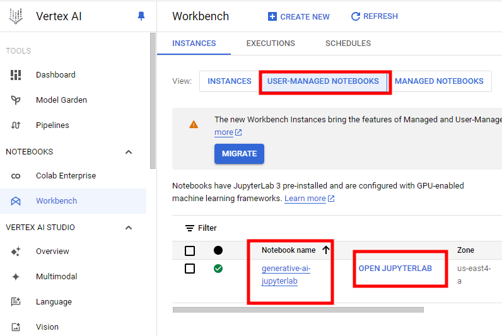Viewport: 502px width, 336px height.
Task: Open Language in the sidebar
Action: (54, 302)
